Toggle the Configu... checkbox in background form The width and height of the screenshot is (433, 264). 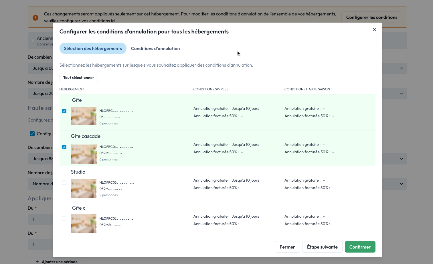click(x=32, y=134)
